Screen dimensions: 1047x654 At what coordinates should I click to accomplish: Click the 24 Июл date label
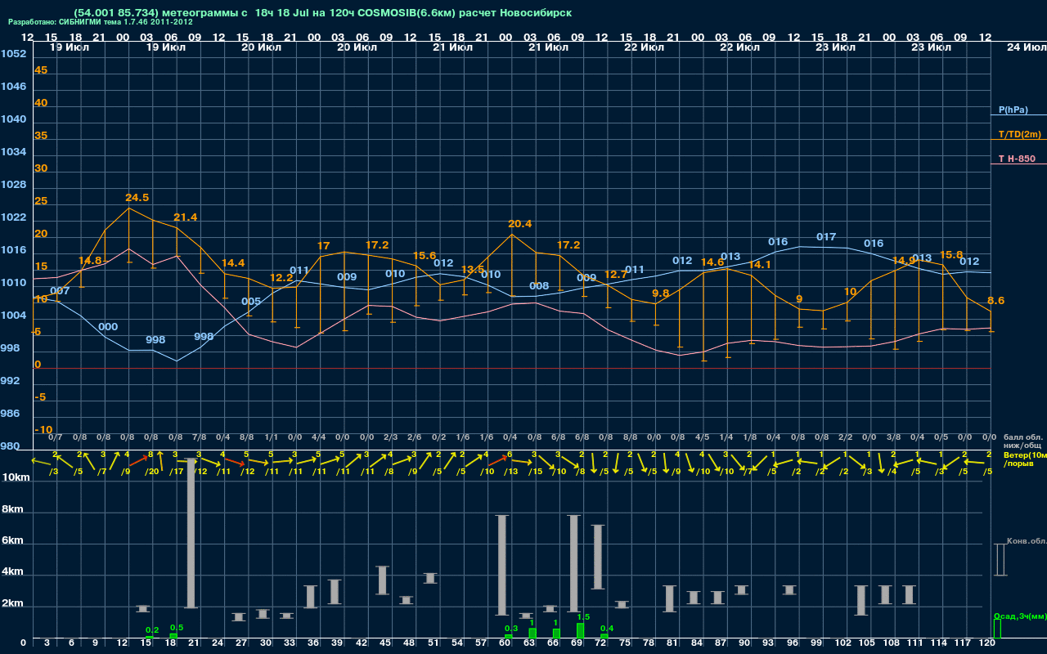click(x=1025, y=47)
